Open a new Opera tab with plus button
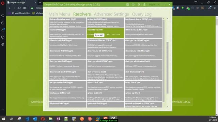Viewport: 218px width, 122px height. coord(40,2)
